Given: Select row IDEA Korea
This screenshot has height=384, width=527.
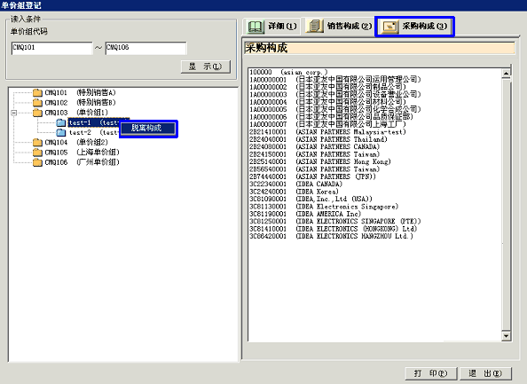Looking at the screenshot, I should click(x=294, y=192).
